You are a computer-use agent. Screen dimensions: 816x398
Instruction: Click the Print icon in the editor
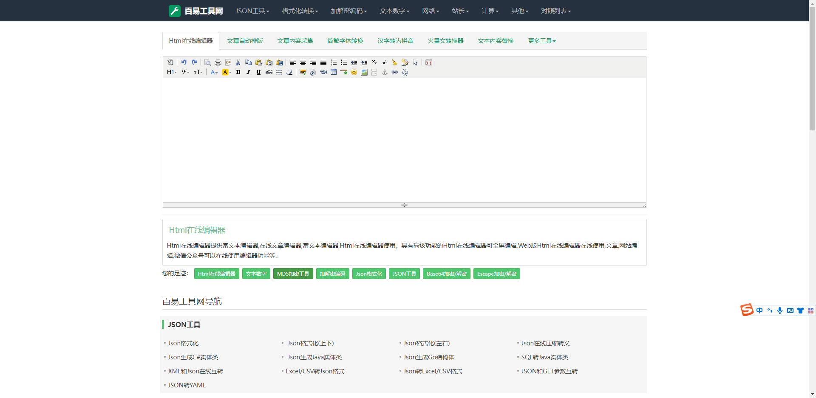click(x=218, y=62)
